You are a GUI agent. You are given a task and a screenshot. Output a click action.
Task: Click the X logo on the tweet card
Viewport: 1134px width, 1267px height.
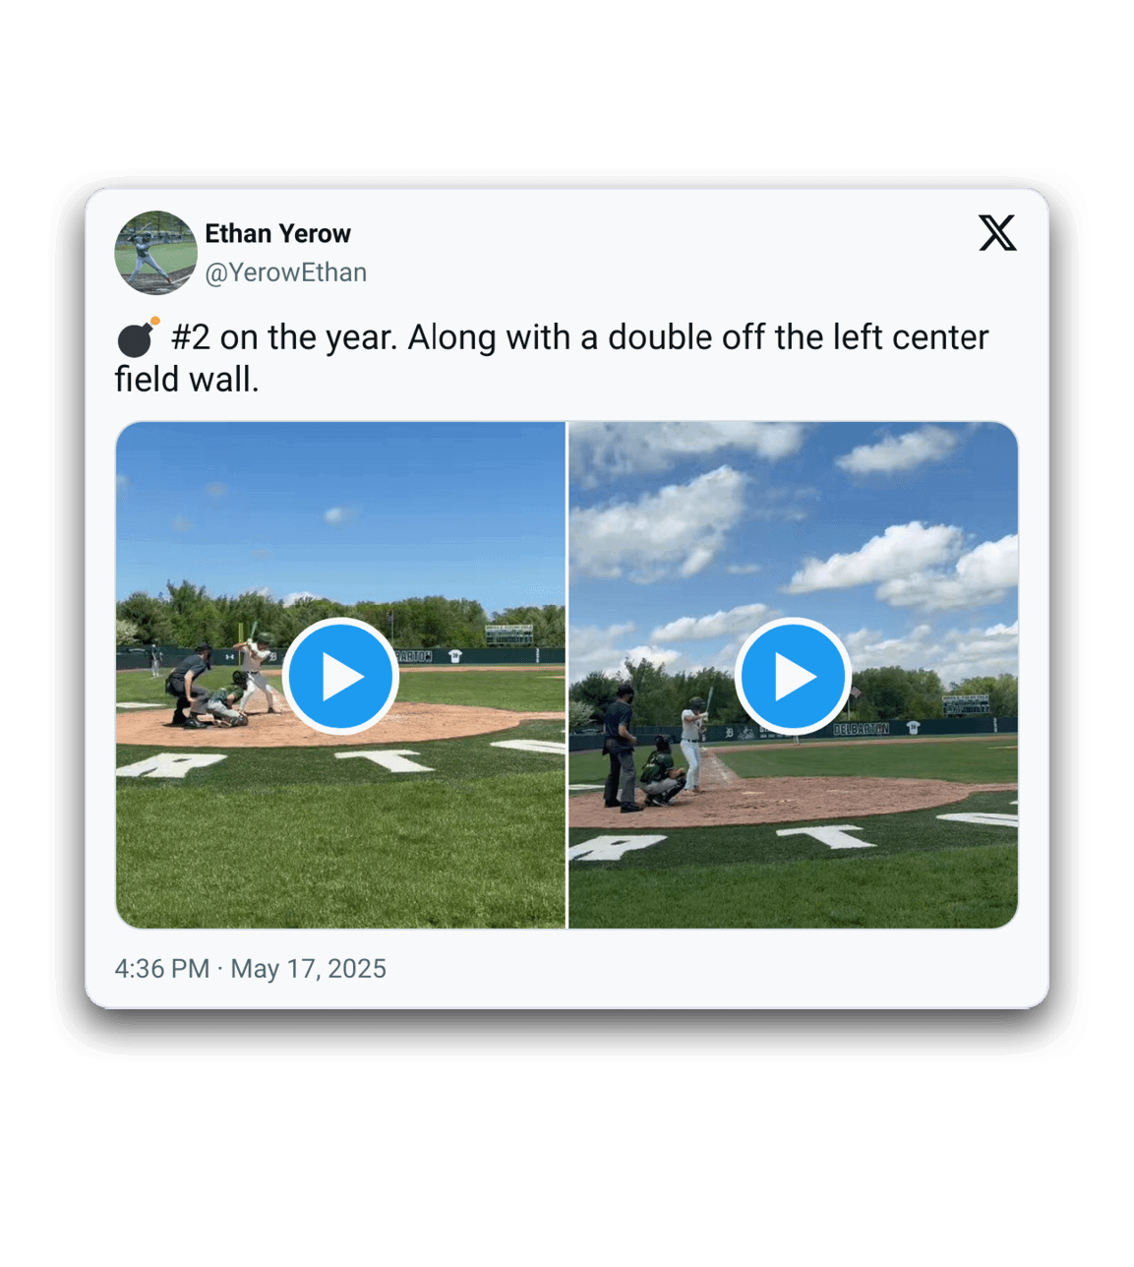[997, 233]
